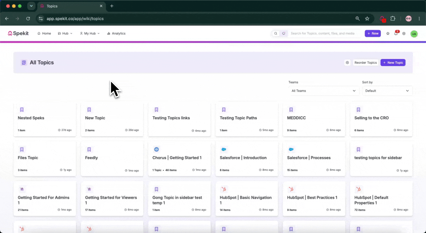Click the Chorus icon on Chorus card
The image size is (426, 233).
[x=157, y=149]
